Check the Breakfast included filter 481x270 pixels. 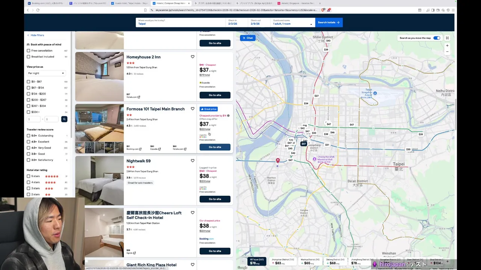coord(28,57)
